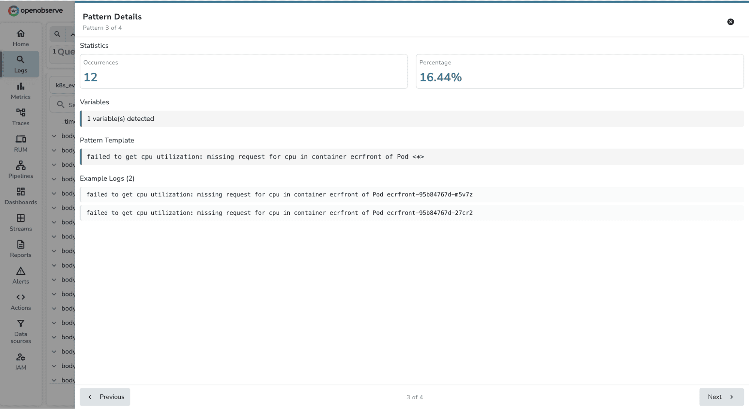Image resolution: width=749 pixels, height=409 pixels.
Task: Open the Streams section
Action: (x=21, y=222)
